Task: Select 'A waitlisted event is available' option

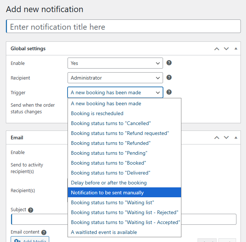Action: point(124,232)
